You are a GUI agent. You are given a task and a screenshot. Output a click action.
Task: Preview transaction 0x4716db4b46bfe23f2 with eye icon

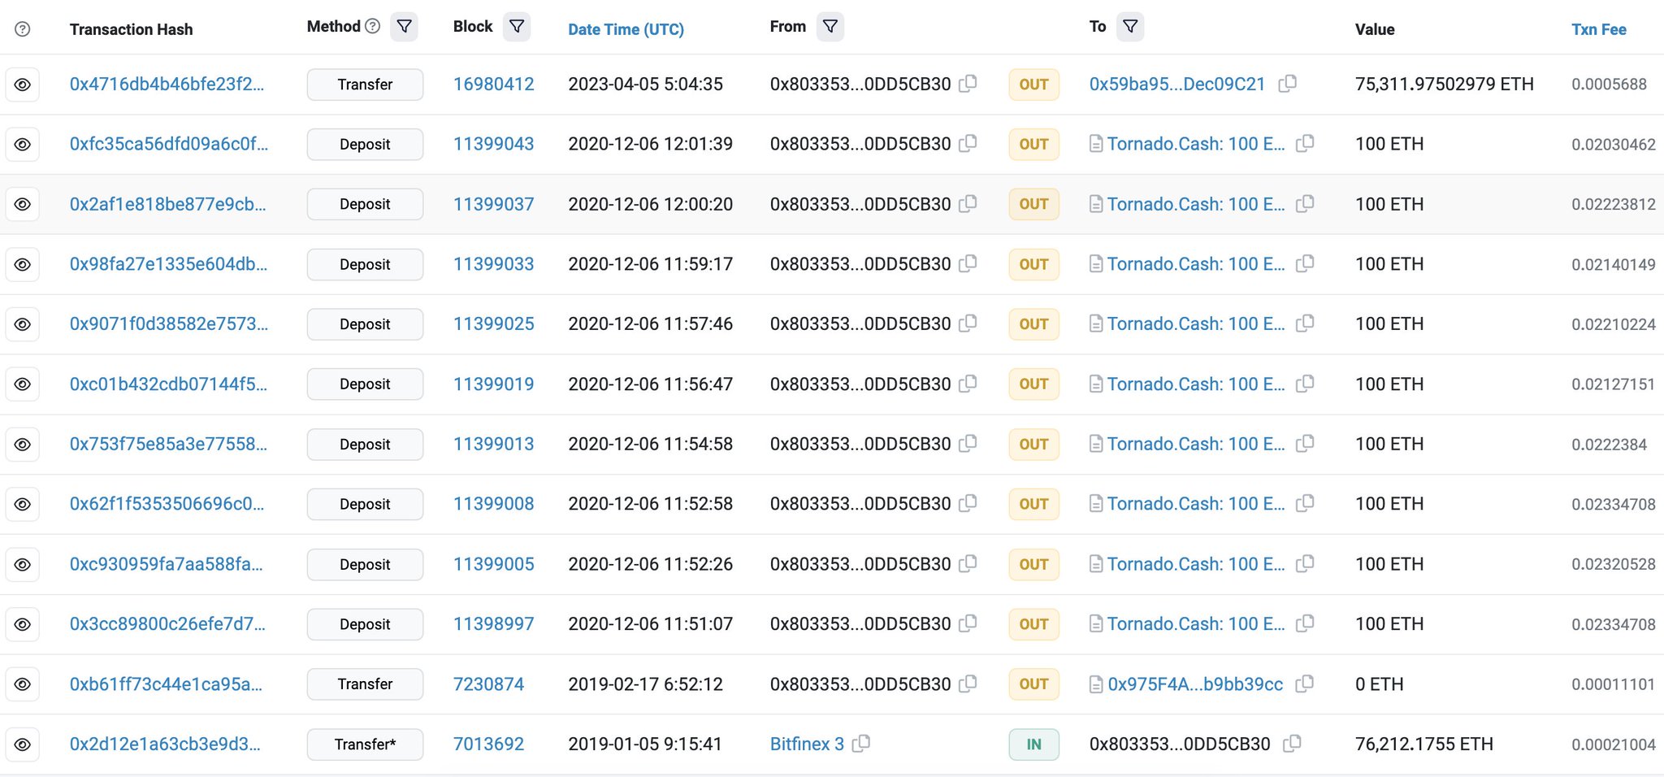click(x=23, y=85)
